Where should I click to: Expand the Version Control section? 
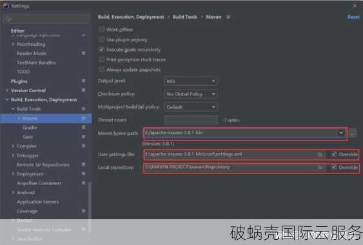click(x=7, y=90)
